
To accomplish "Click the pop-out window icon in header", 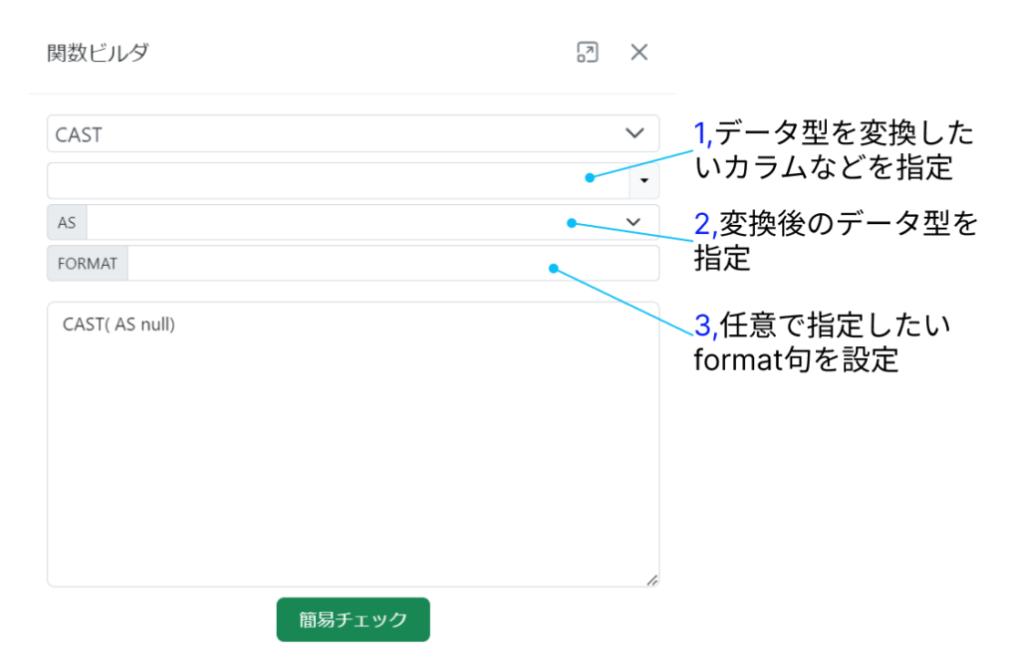I will (x=588, y=53).
